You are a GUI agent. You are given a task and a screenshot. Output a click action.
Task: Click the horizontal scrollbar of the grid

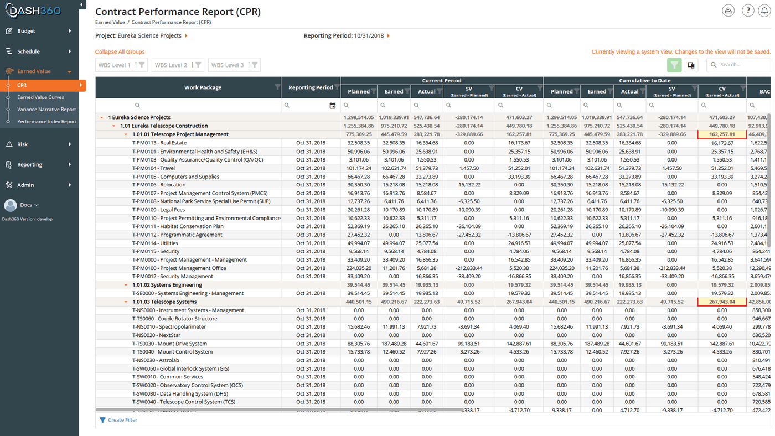[280, 410]
